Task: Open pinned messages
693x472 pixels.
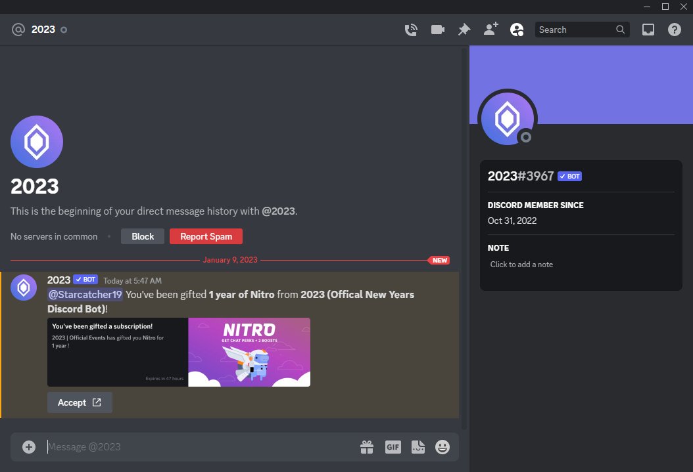Action: (464, 30)
